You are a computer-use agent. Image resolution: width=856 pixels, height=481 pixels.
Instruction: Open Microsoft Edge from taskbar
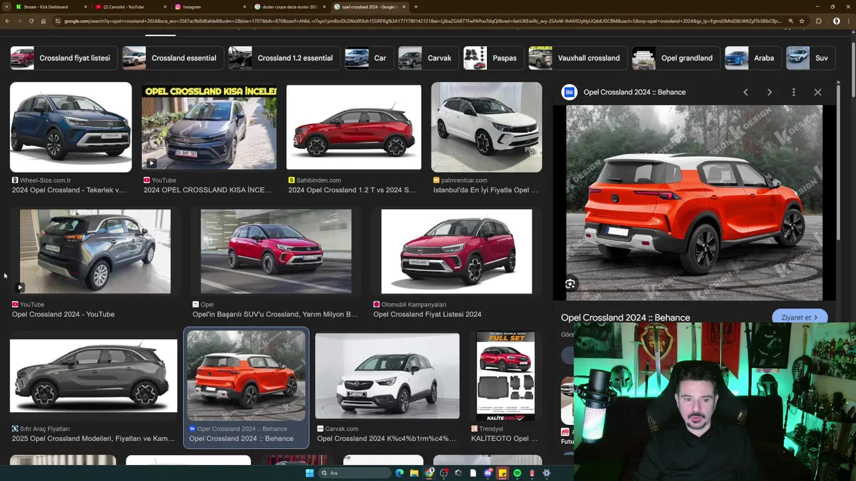(399, 473)
